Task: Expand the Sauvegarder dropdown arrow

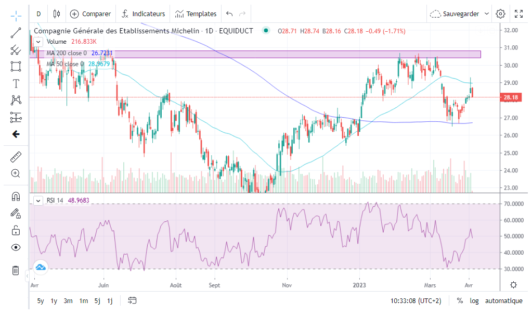Action: (x=487, y=14)
